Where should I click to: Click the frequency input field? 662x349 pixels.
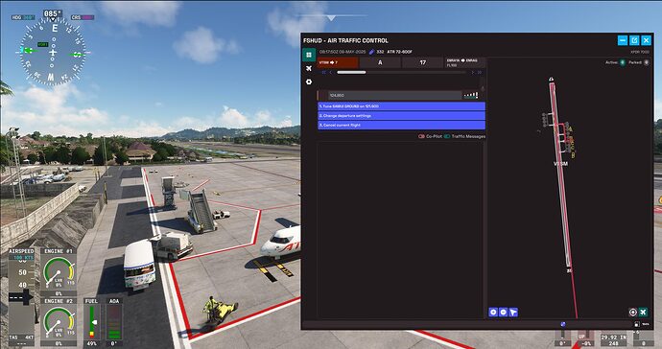tap(394, 95)
